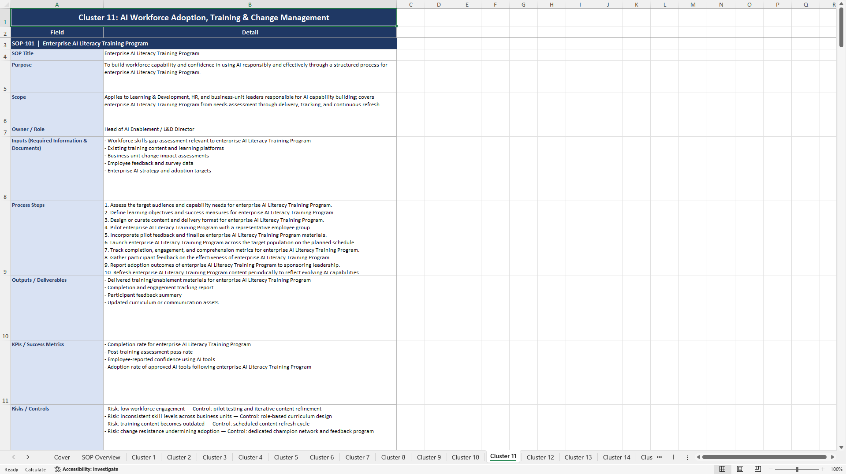Switch to Cluster 7 sheet

pos(358,457)
